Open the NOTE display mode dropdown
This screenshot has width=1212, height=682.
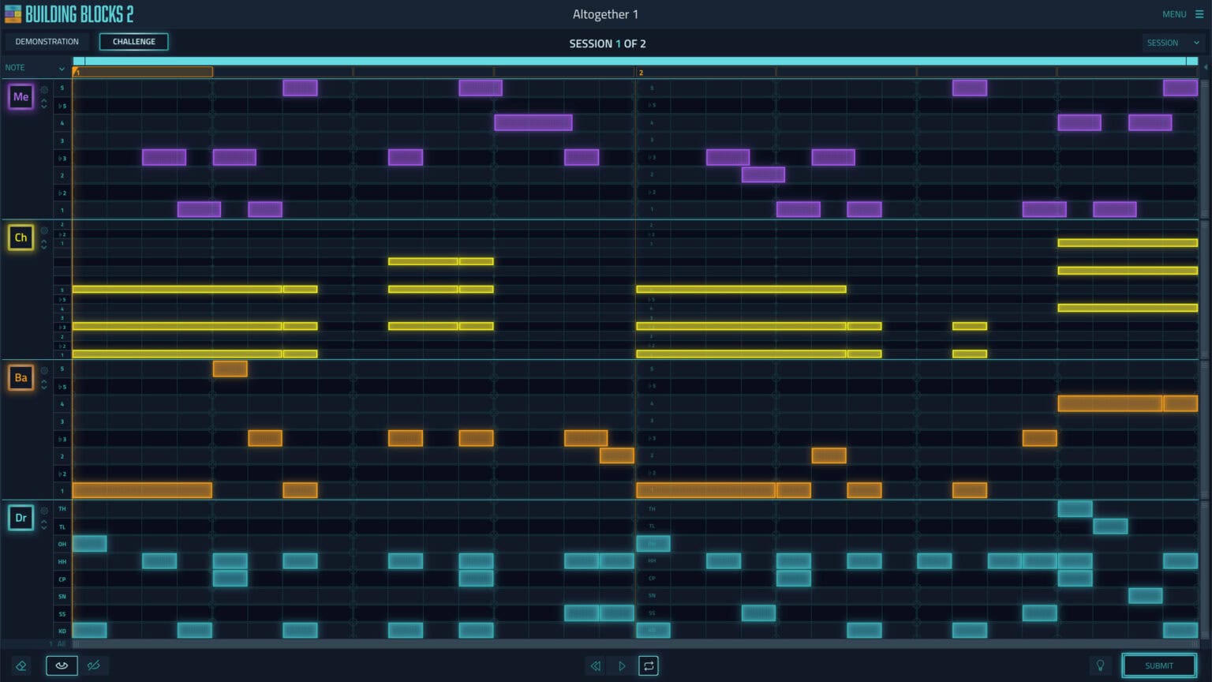click(36, 68)
